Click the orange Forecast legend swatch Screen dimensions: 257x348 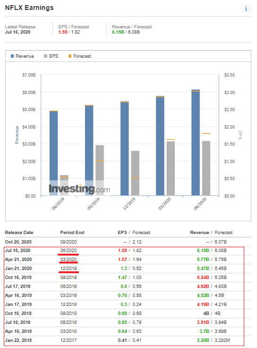click(x=69, y=56)
